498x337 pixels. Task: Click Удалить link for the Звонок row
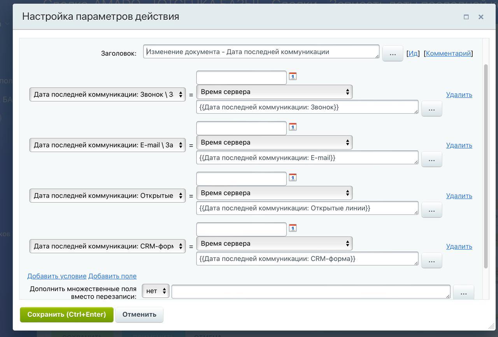coord(459,95)
